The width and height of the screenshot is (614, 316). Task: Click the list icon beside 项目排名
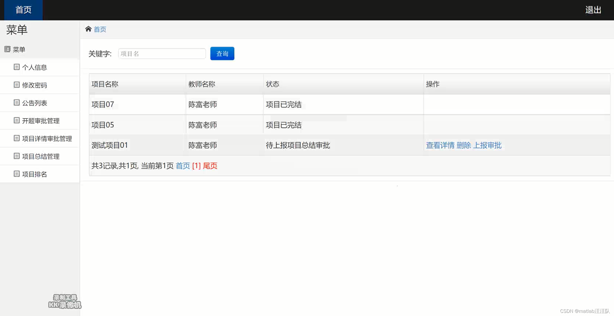pos(17,174)
